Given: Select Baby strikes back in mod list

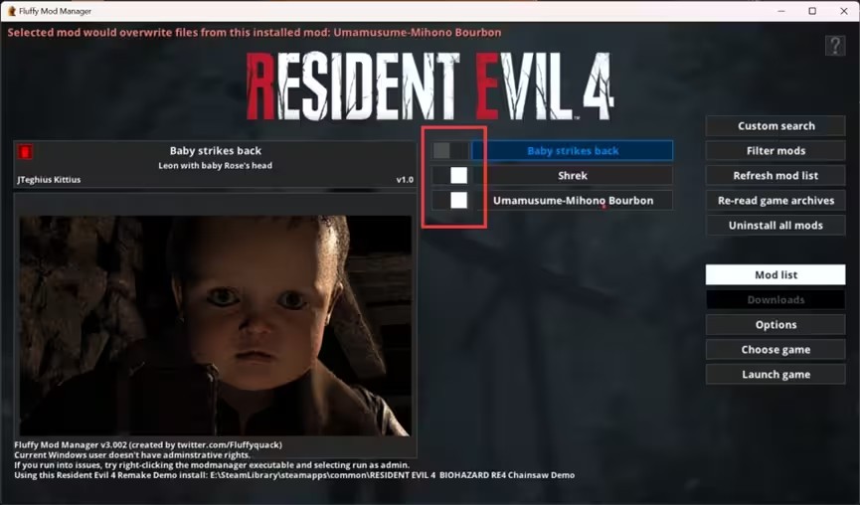Looking at the screenshot, I should point(573,151).
